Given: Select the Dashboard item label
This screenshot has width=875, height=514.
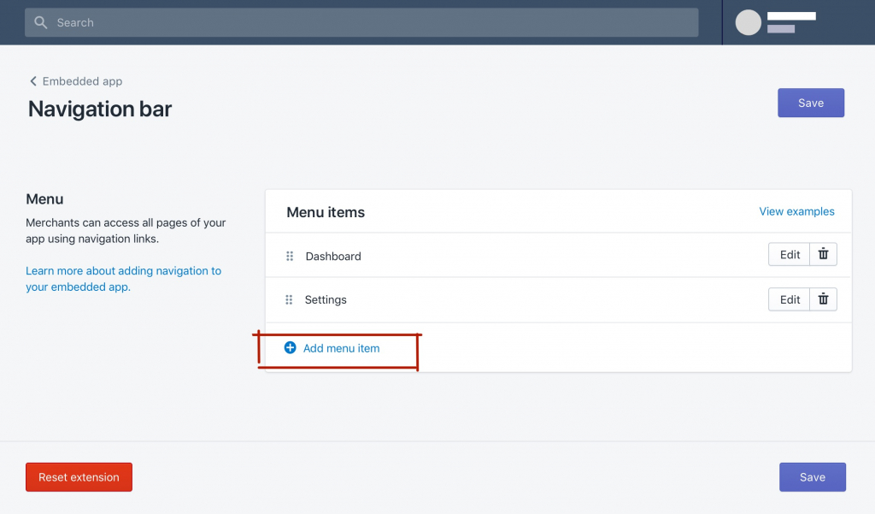Looking at the screenshot, I should (x=333, y=256).
